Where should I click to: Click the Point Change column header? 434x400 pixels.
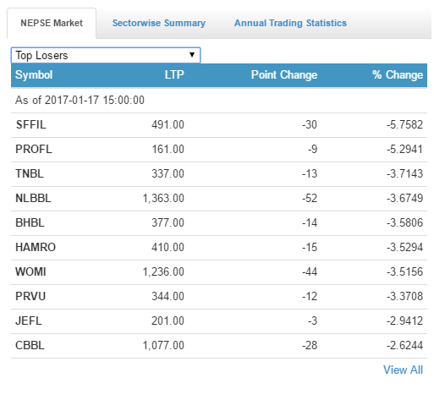click(284, 75)
